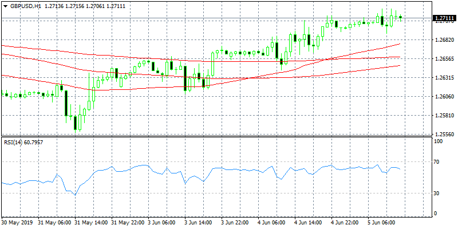Click the RSI 100 scale label
Viewport: 458px width, 229px height.
point(437,141)
